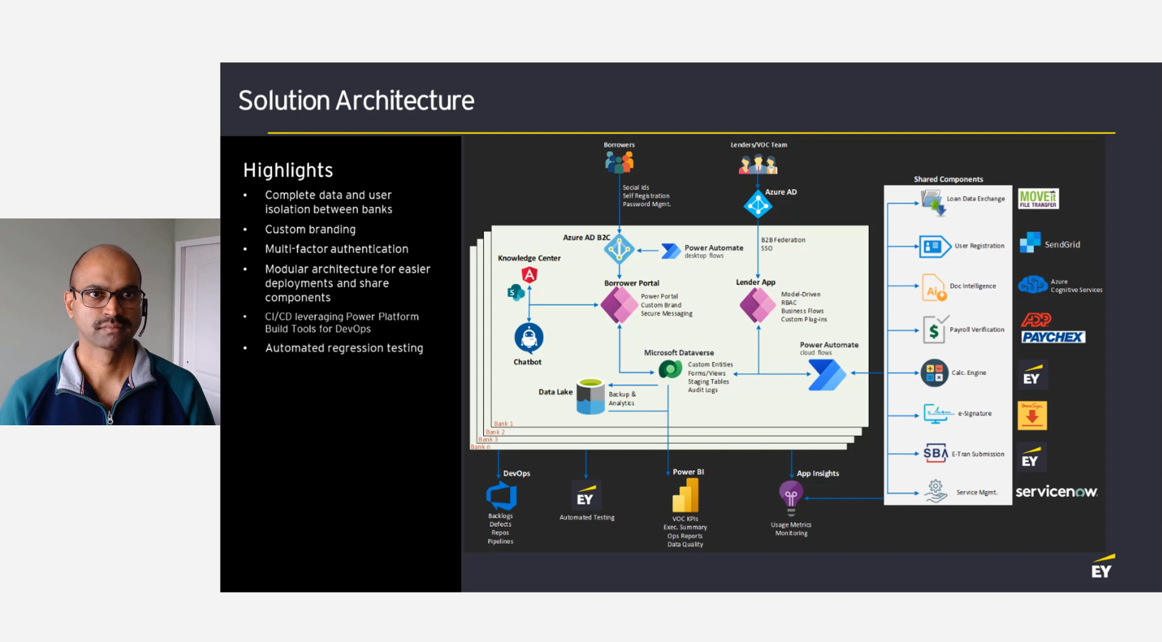Click the Borrowers people group icon

click(x=619, y=162)
